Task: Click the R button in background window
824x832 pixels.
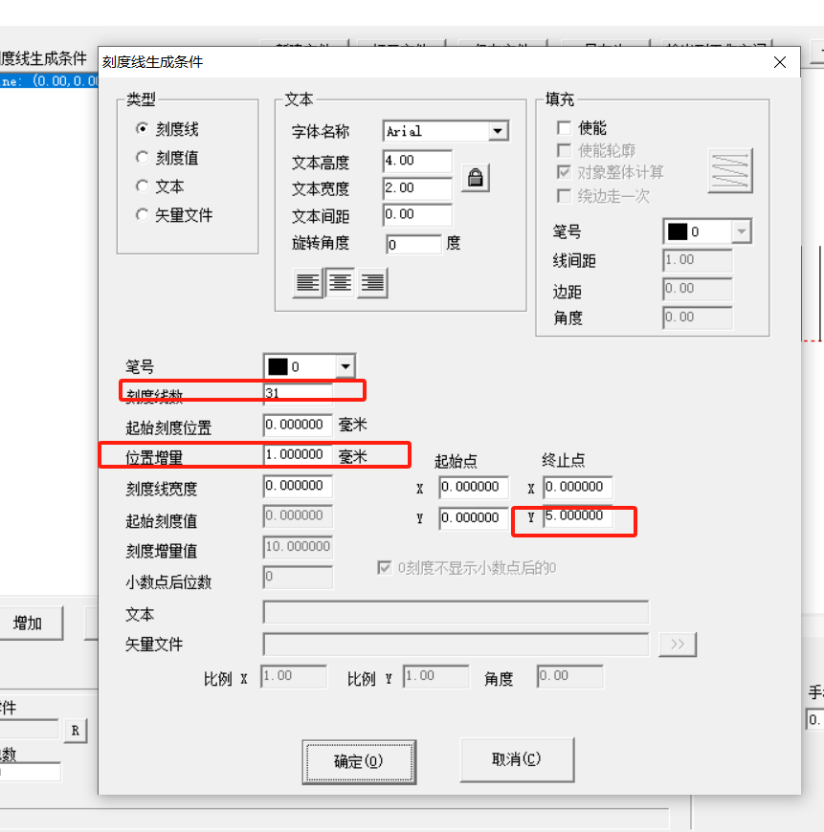Action: pyautogui.click(x=76, y=731)
